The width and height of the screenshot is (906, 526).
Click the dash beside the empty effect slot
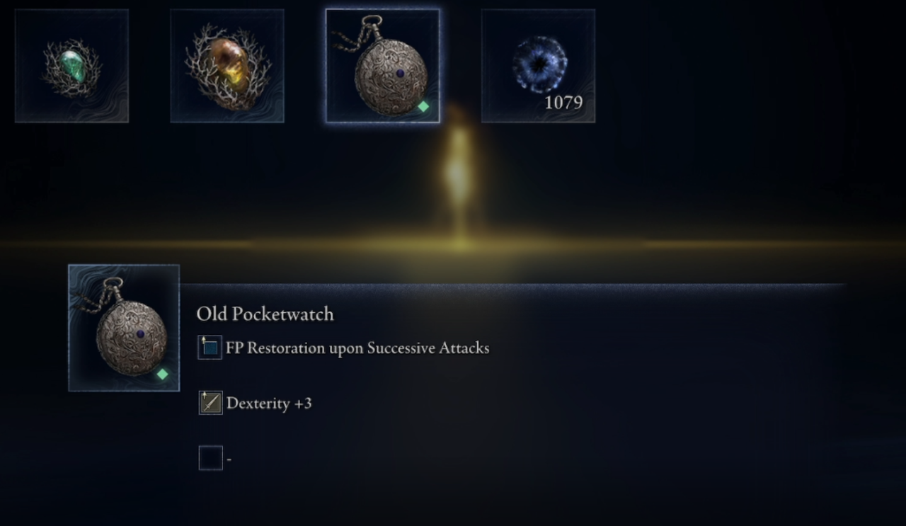point(229,459)
